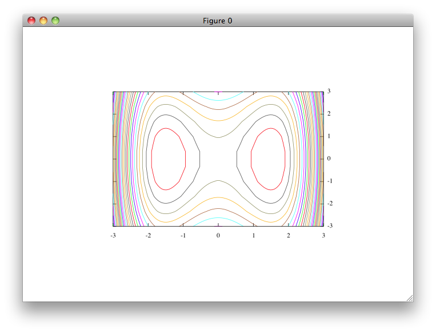This screenshot has width=436, height=333.
Task: Click the y-axis tick label "1"
Action: pos(329,136)
